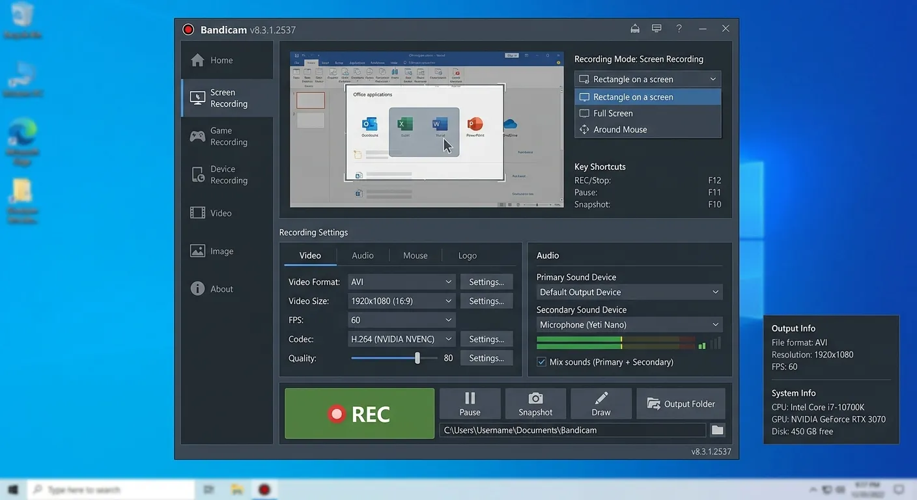Switch to the Video settings tab
Viewport: 917px width, 500px height.
310,256
